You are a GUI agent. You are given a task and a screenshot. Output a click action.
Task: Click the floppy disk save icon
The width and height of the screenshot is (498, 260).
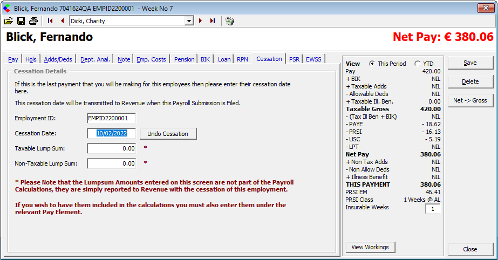coord(21,21)
